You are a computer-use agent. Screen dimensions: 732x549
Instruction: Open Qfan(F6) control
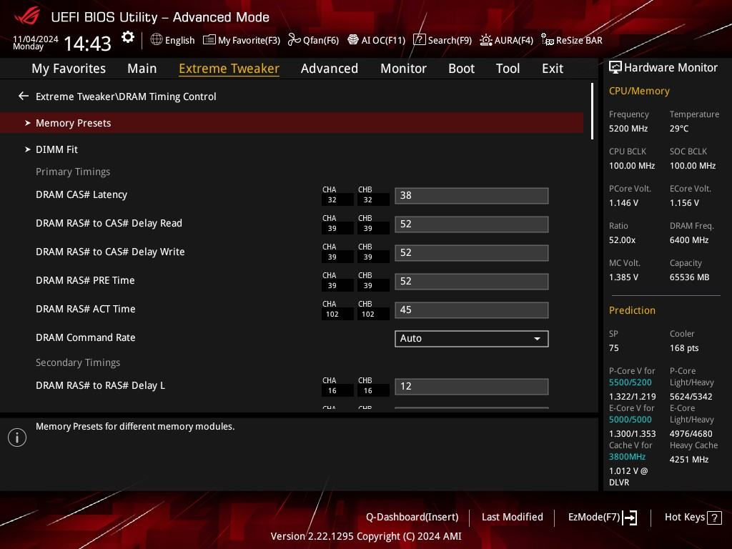point(313,40)
